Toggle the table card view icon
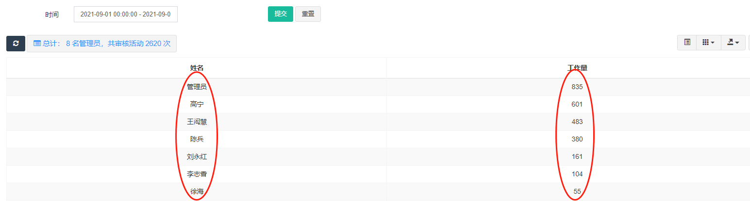The height and width of the screenshot is (201, 750). 687,43
